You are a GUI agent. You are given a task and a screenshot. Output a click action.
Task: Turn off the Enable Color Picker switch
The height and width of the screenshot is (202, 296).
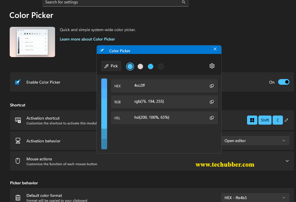[283, 82]
